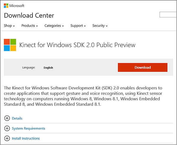Open the Download Center home heading
The image size is (177, 145).
click(29, 15)
